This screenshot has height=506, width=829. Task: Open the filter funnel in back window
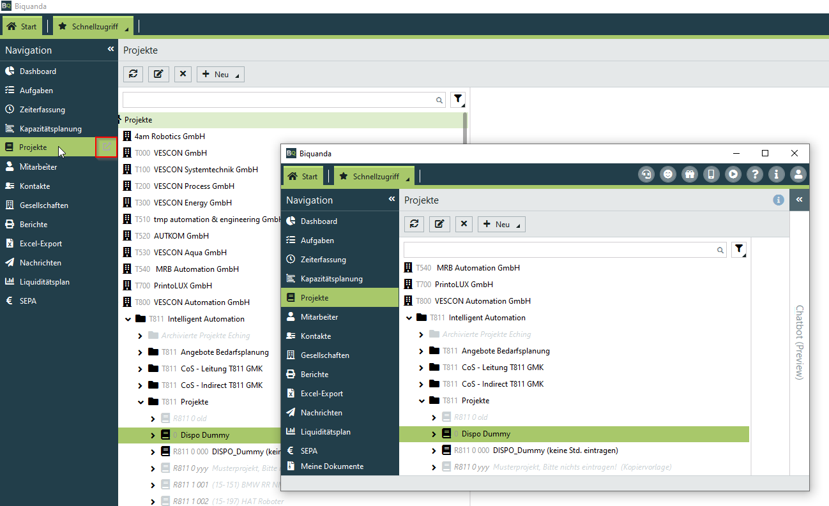(458, 100)
